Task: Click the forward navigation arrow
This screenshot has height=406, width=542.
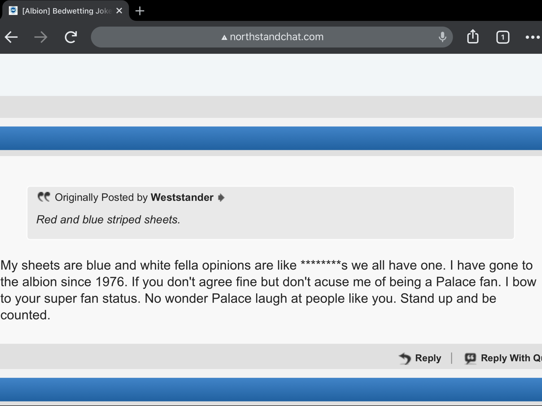Action: pyautogui.click(x=41, y=37)
